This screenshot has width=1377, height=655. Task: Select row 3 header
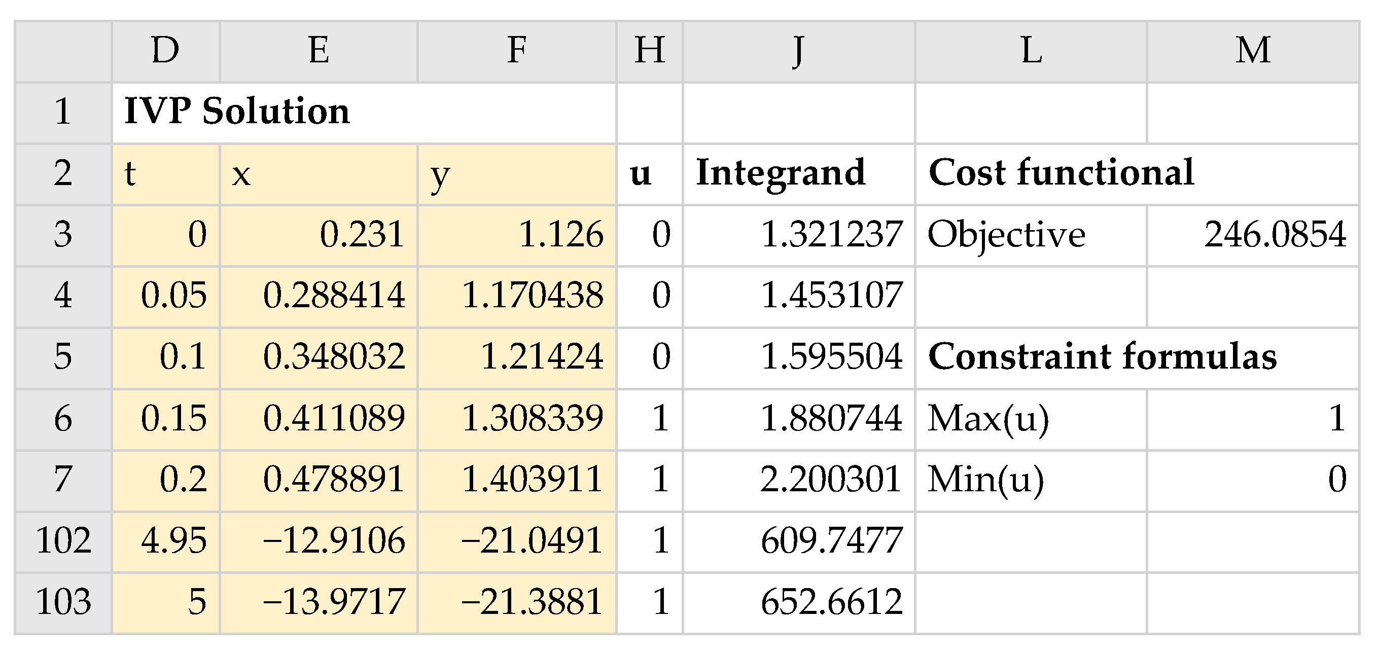tap(63, 235)
